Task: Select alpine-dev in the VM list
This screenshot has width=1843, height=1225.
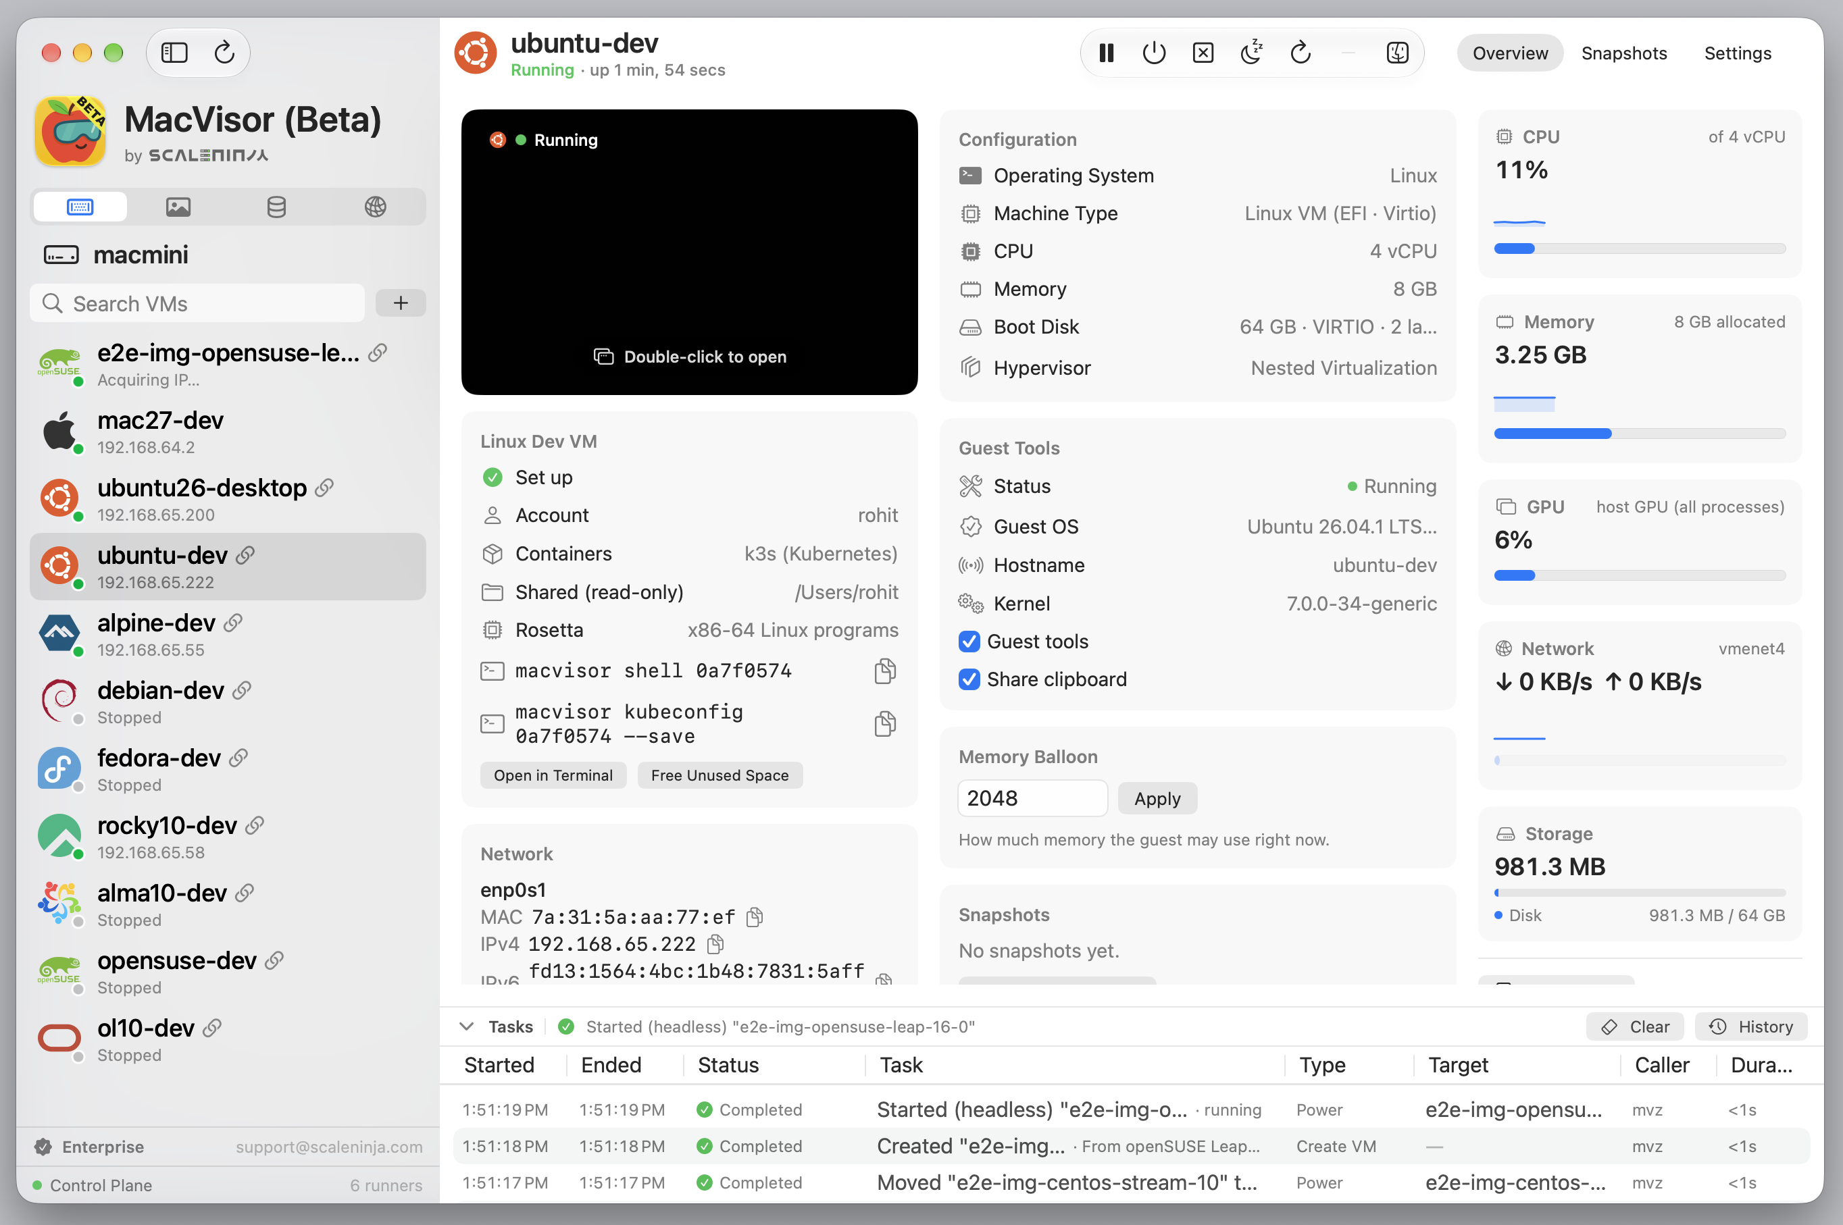Action: (228, 634)
